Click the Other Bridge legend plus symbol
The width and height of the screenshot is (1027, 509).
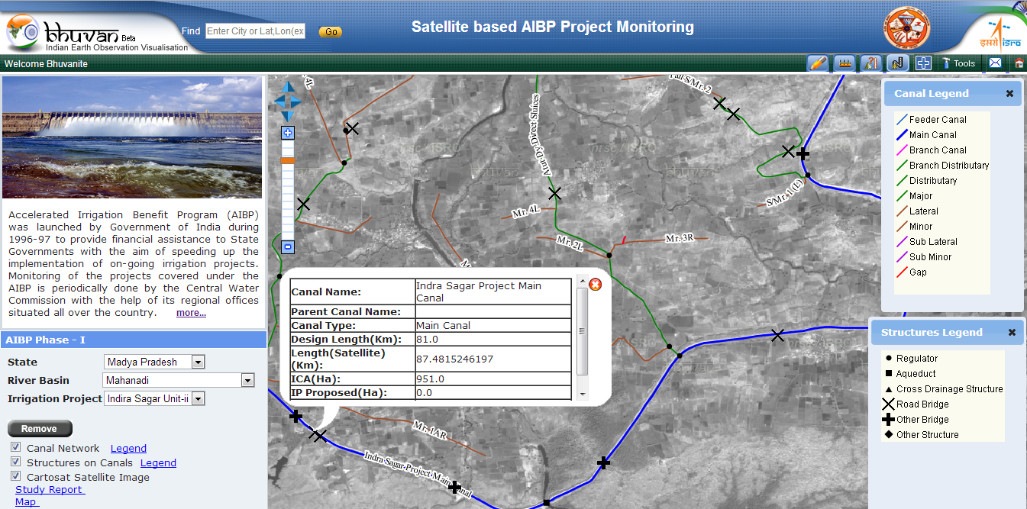pyautogui.click(x=888, y=420)
